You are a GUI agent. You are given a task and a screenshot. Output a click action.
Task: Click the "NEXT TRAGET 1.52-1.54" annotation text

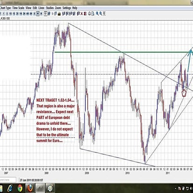coord(55,100)
